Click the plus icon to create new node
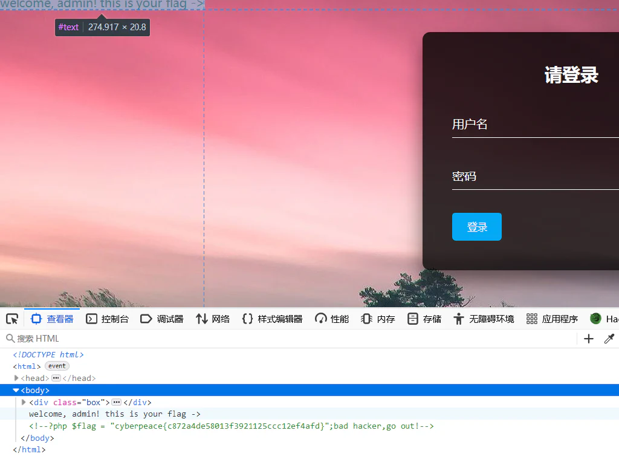Screen dimensions: 619x465 click(x=588, y=339)
